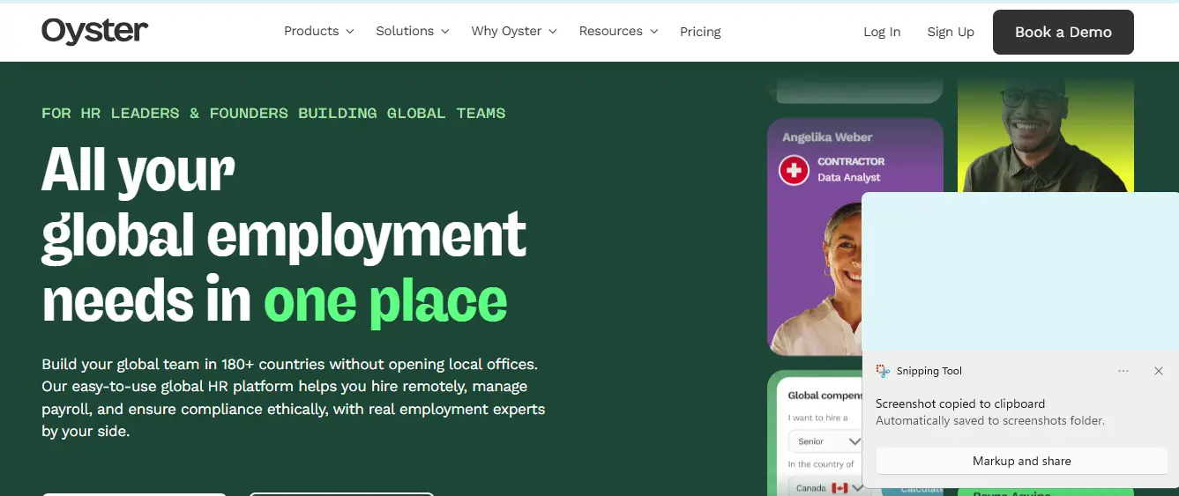The image size is (1179, 496).
Task: Click the 'I want to hire a' label
Action: coord(818,418)
